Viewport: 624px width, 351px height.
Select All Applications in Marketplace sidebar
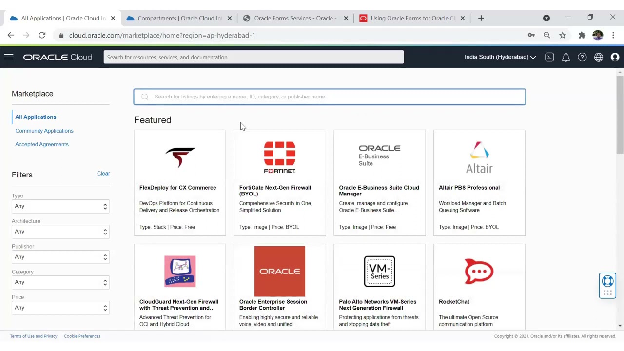click(36, 117)
